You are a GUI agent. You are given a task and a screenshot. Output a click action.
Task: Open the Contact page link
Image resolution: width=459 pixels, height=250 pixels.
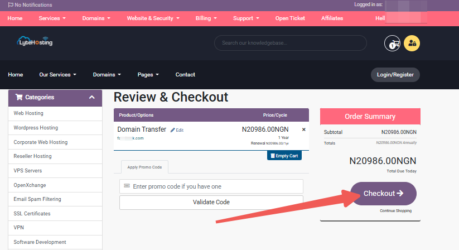tap(185, 75)
